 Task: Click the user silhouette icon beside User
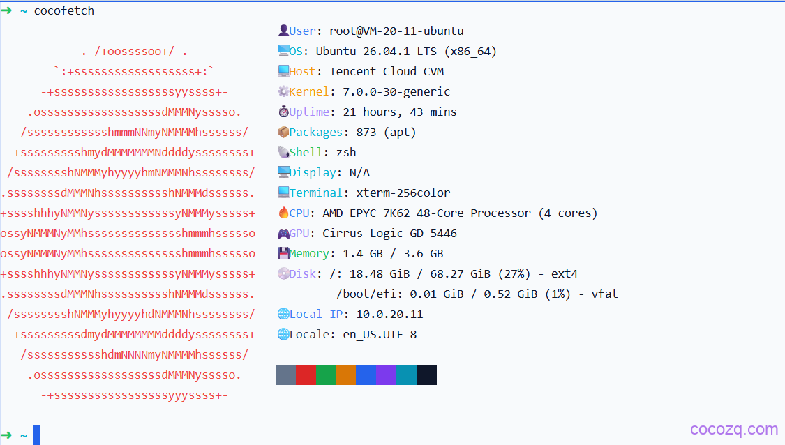(x=283, y=31)
